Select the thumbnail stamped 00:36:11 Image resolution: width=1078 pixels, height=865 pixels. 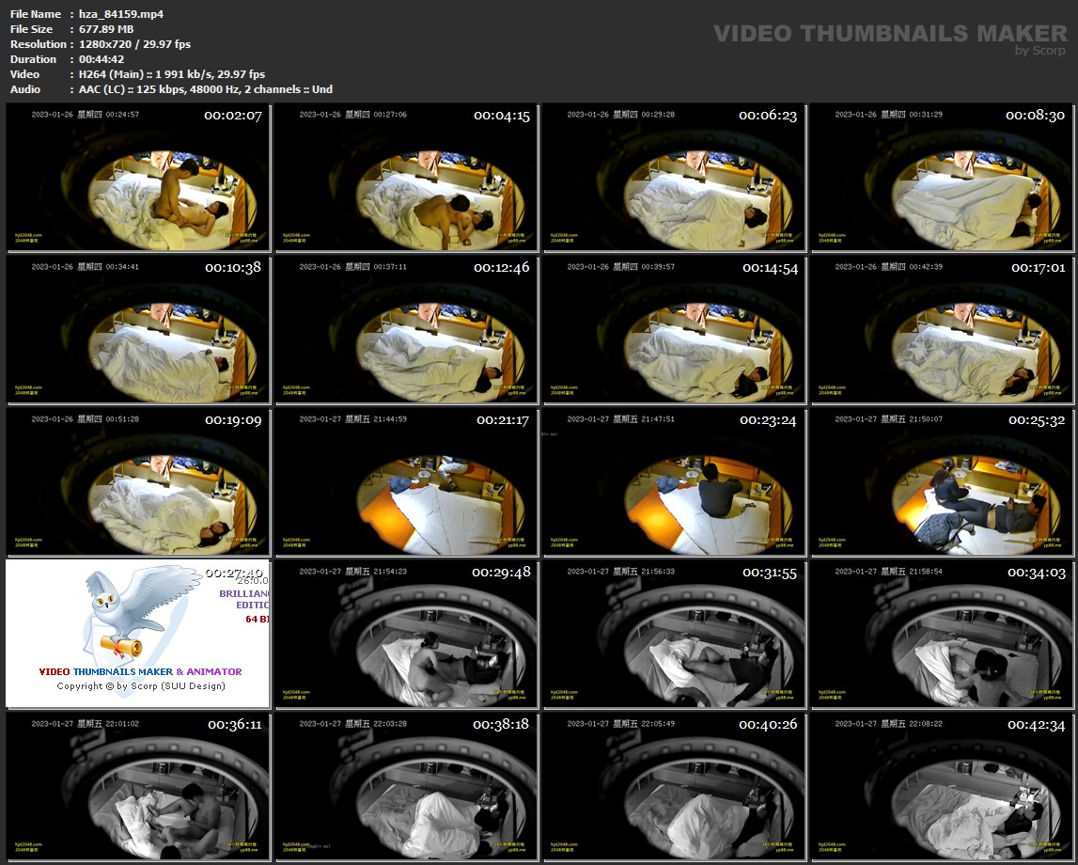tap(138, 787)
